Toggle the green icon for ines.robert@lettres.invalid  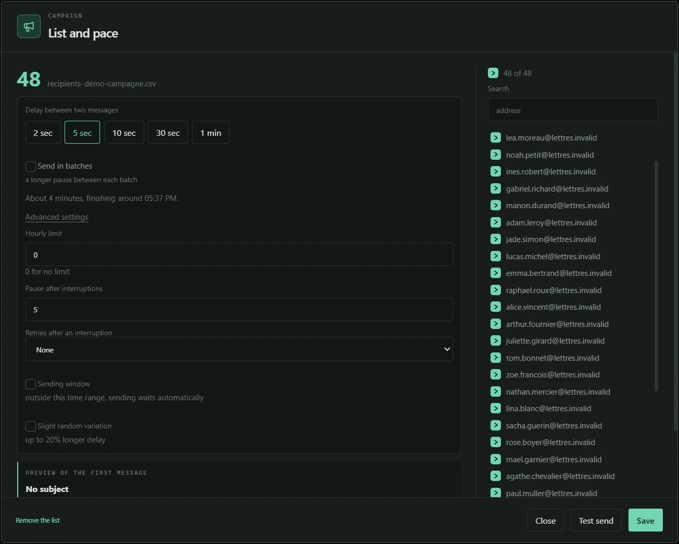coord(496,171)
